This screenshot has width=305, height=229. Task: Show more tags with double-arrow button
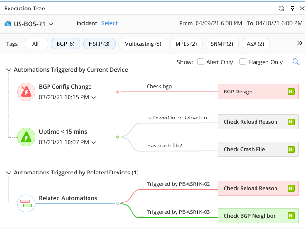(300, 43)
